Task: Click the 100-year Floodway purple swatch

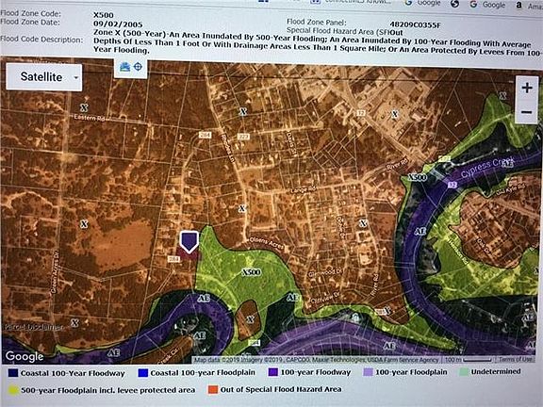Action: (x=272, y=372)
